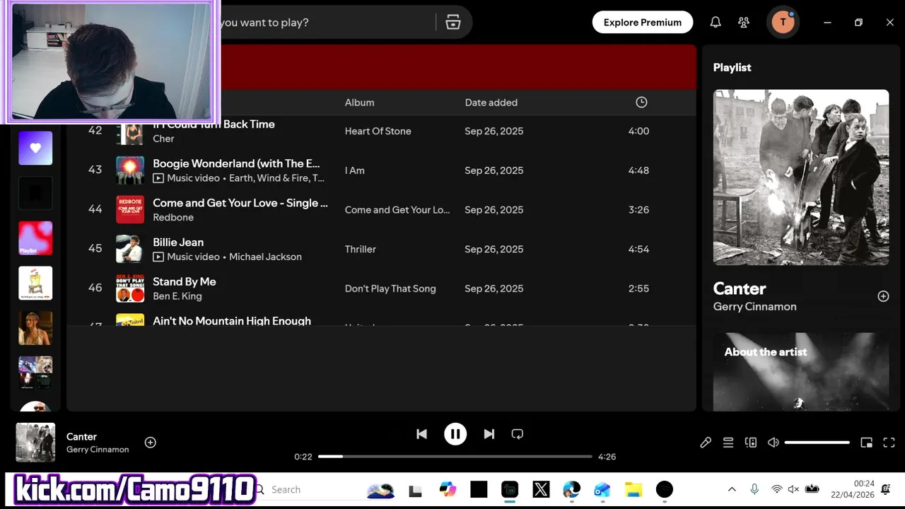905x509 pixels.
Task: Click the Explore Premium button
Action: (643, 22)
